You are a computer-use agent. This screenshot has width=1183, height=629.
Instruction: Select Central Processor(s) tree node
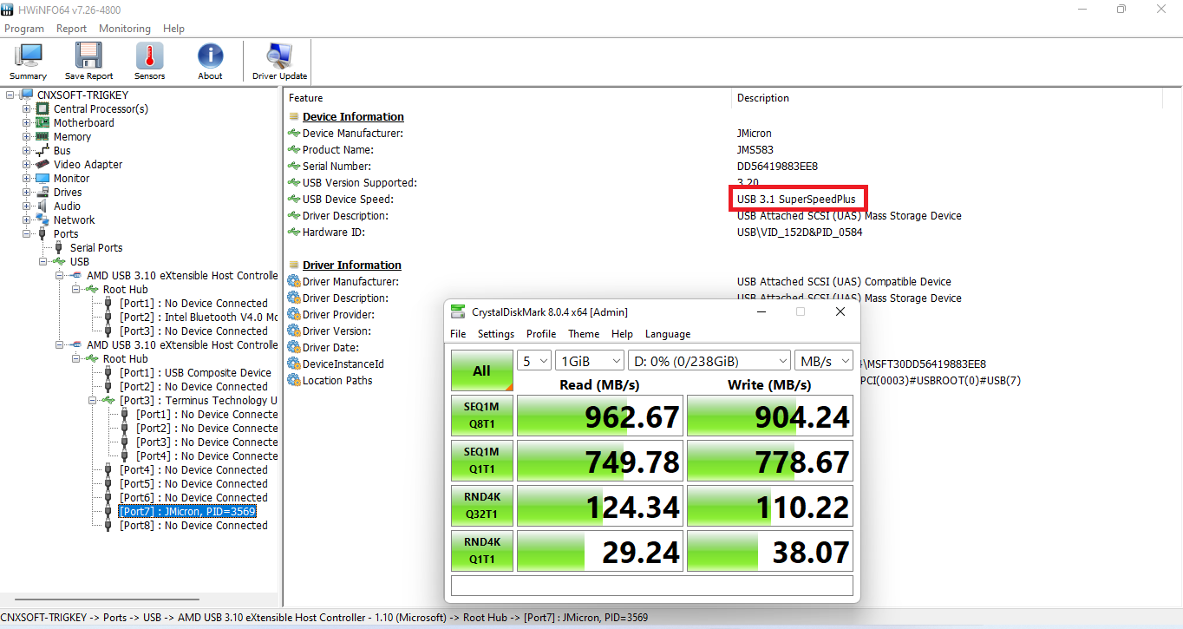(x=101, y=108)
